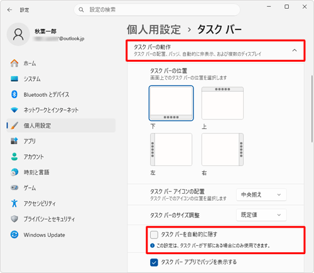Click the アクセシビリティ figure icon
Image resolution: width=314 pixels, height=273 pixels.
(x=14, y=203)
